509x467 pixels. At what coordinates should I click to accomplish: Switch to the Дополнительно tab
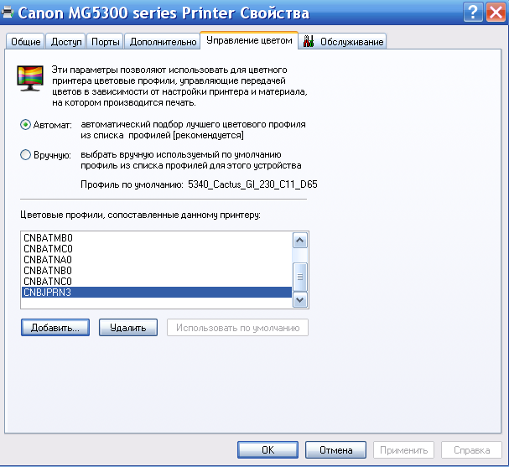tap(163, 42)
